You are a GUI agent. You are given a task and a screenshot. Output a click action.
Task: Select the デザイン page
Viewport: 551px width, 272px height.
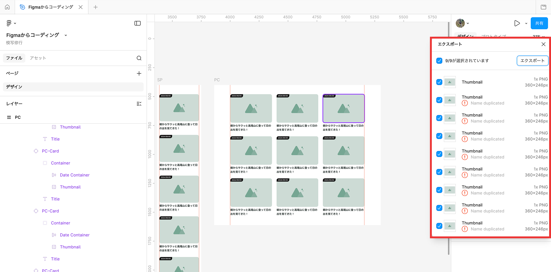click(73, 87)
